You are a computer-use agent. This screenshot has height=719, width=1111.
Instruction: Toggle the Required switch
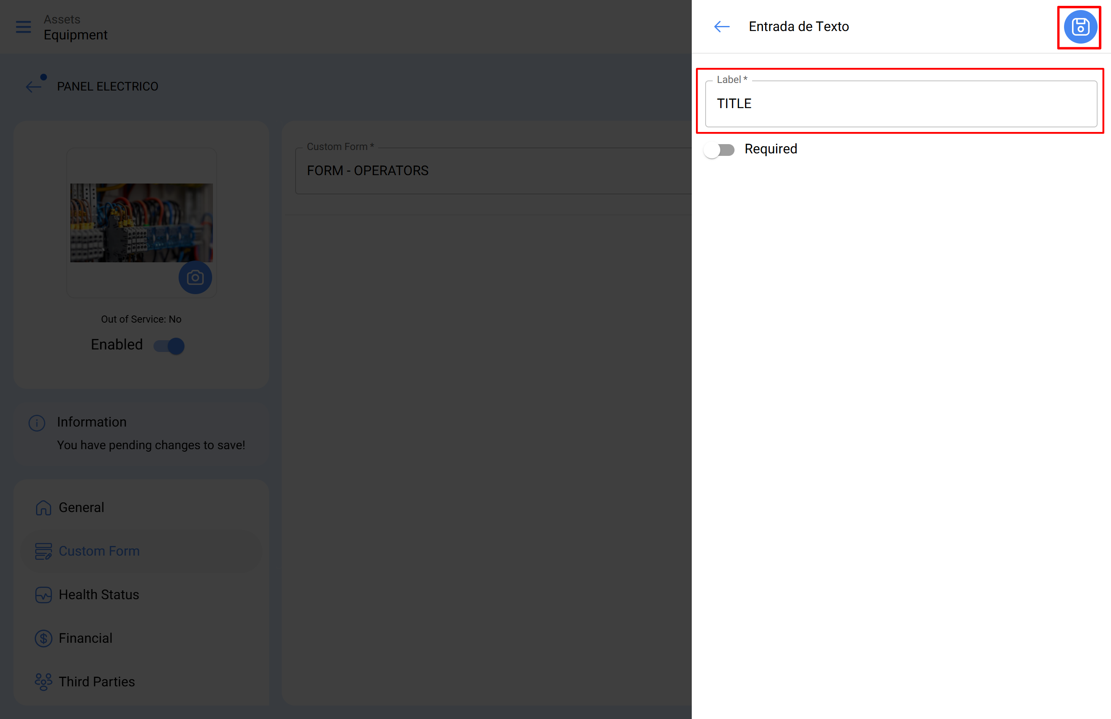click(719, 150)
